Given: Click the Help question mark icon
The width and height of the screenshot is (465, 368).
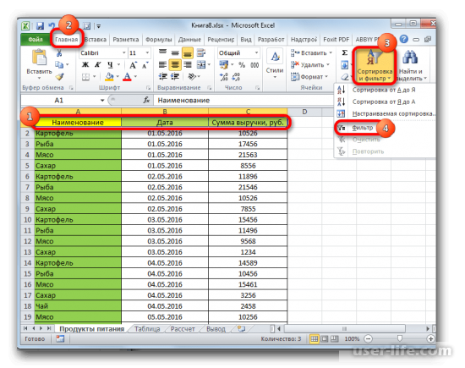Looking at the screenshot, I should [x=404, y=39].
